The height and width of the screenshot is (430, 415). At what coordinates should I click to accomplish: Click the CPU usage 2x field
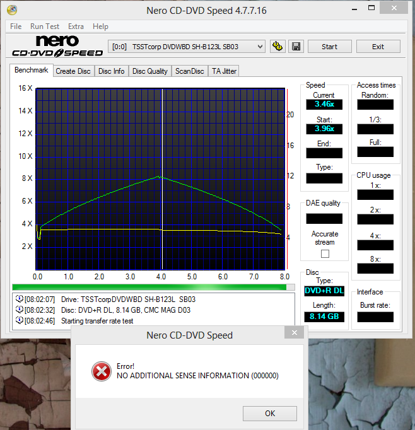[375, 219]
